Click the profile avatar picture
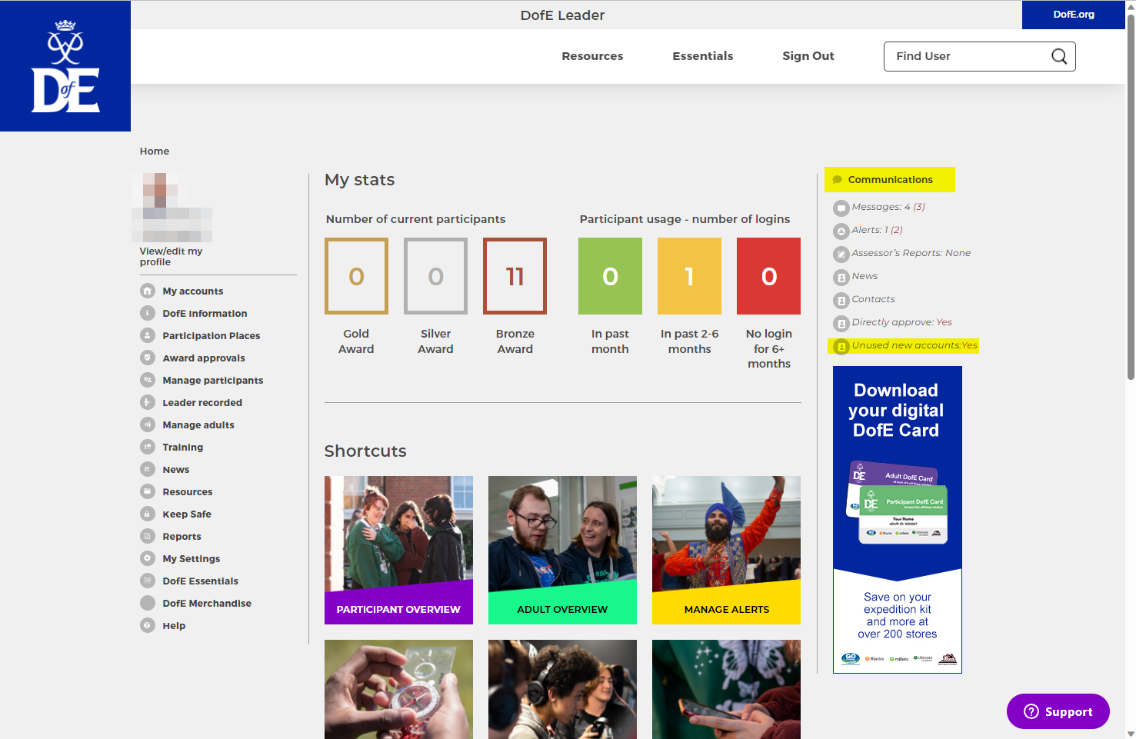This screenshot has width=1136, height=739. point(172,208)
